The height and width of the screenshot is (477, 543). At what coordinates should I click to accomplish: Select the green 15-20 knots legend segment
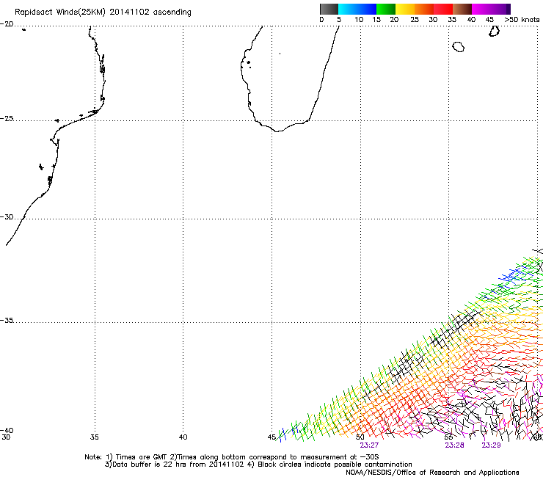click(x=386, y=9)
